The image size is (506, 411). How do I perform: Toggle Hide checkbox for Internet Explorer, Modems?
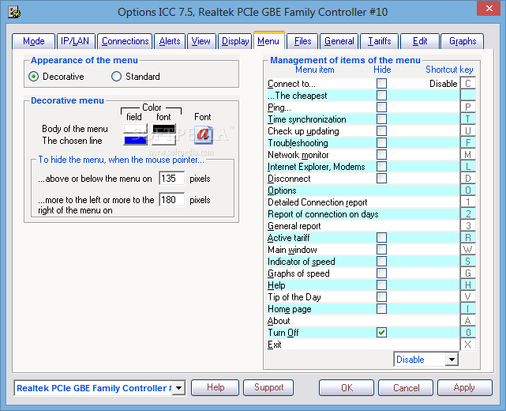(381, 167)
